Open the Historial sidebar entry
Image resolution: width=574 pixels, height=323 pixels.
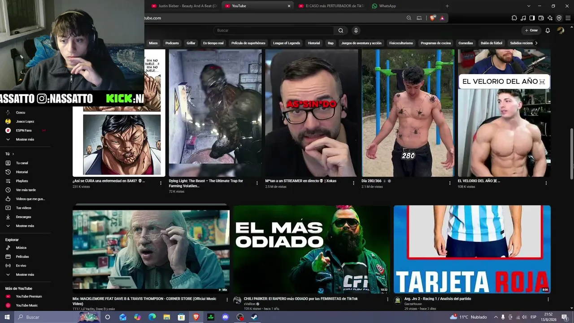coord(22,172)
